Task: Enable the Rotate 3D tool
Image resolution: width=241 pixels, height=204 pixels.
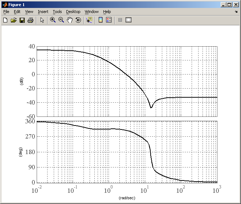Action: 78,20
